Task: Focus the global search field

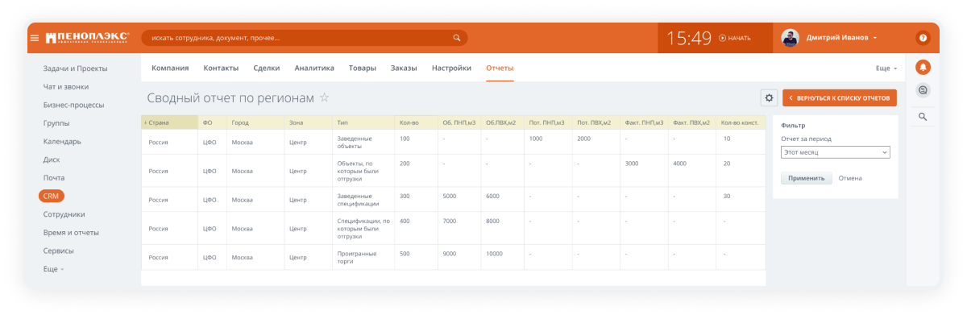Action: [x=304, y=38]
